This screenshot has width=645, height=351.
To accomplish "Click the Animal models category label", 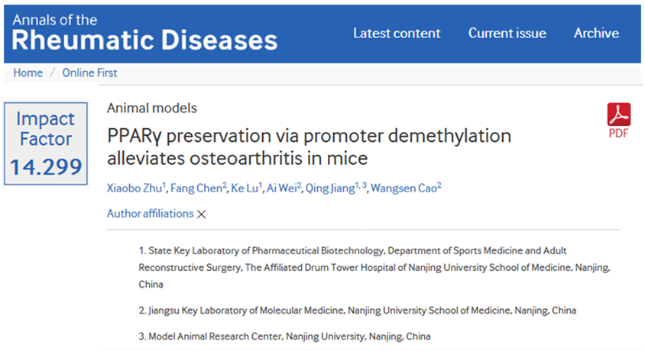I will point(151,108).
